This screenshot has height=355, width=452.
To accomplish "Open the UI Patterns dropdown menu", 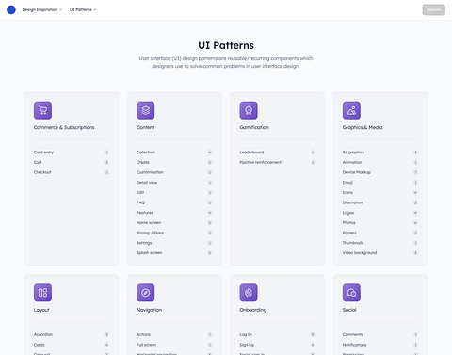I will [83, 9].
